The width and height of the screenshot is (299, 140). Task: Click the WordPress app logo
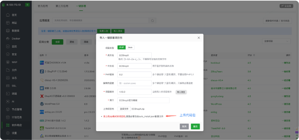click(x=42, y=104)
